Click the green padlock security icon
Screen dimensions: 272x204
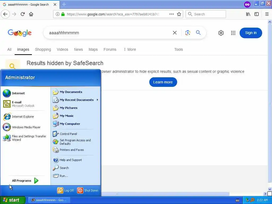click(x=63, y=14)
